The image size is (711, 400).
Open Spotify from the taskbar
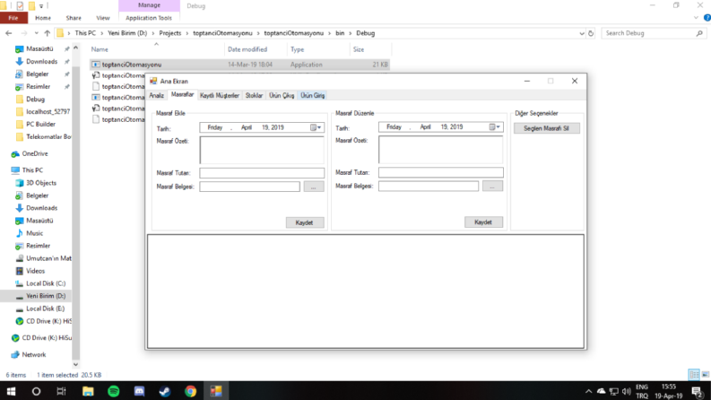pos(113,391)
